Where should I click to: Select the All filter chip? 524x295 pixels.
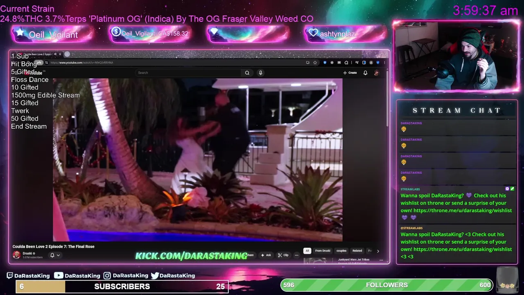point(307,251)
